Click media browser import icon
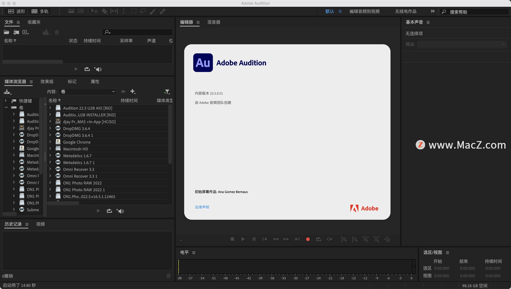 click(x=7, y=92)
